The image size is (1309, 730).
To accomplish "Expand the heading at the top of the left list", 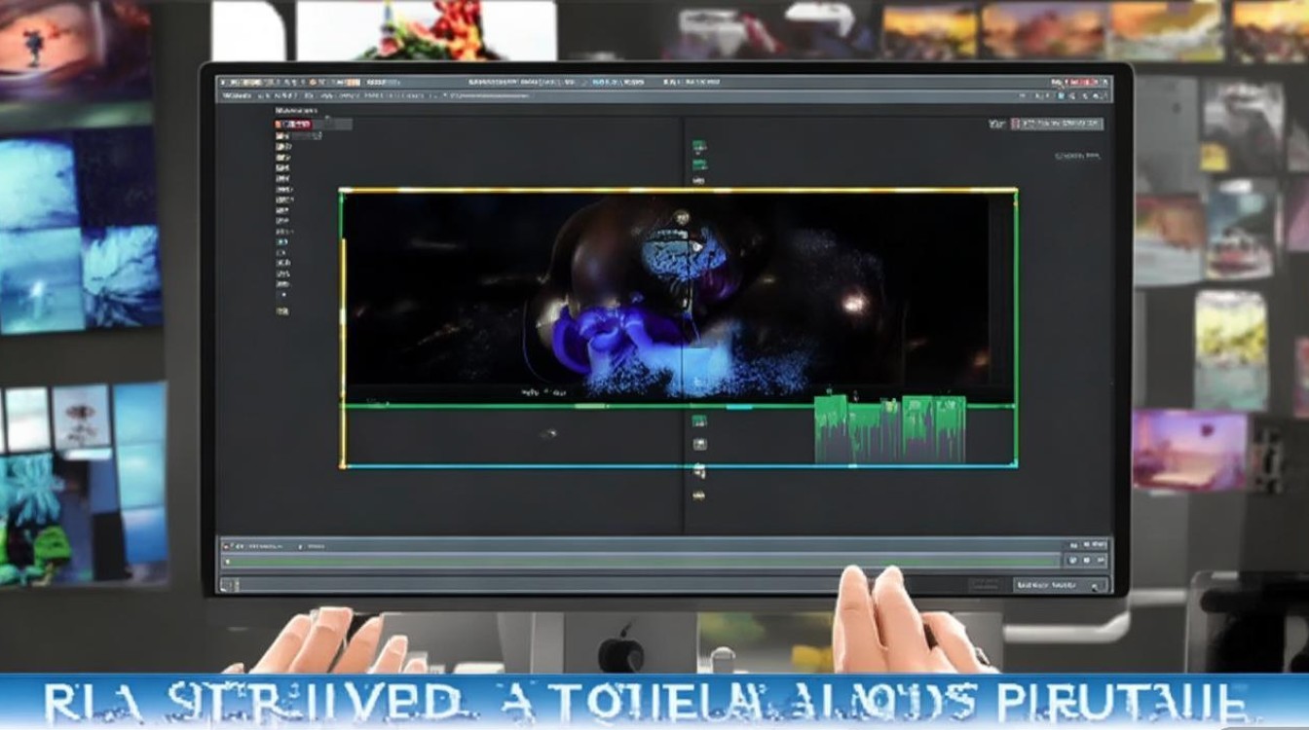I will (x=295, y=112).
